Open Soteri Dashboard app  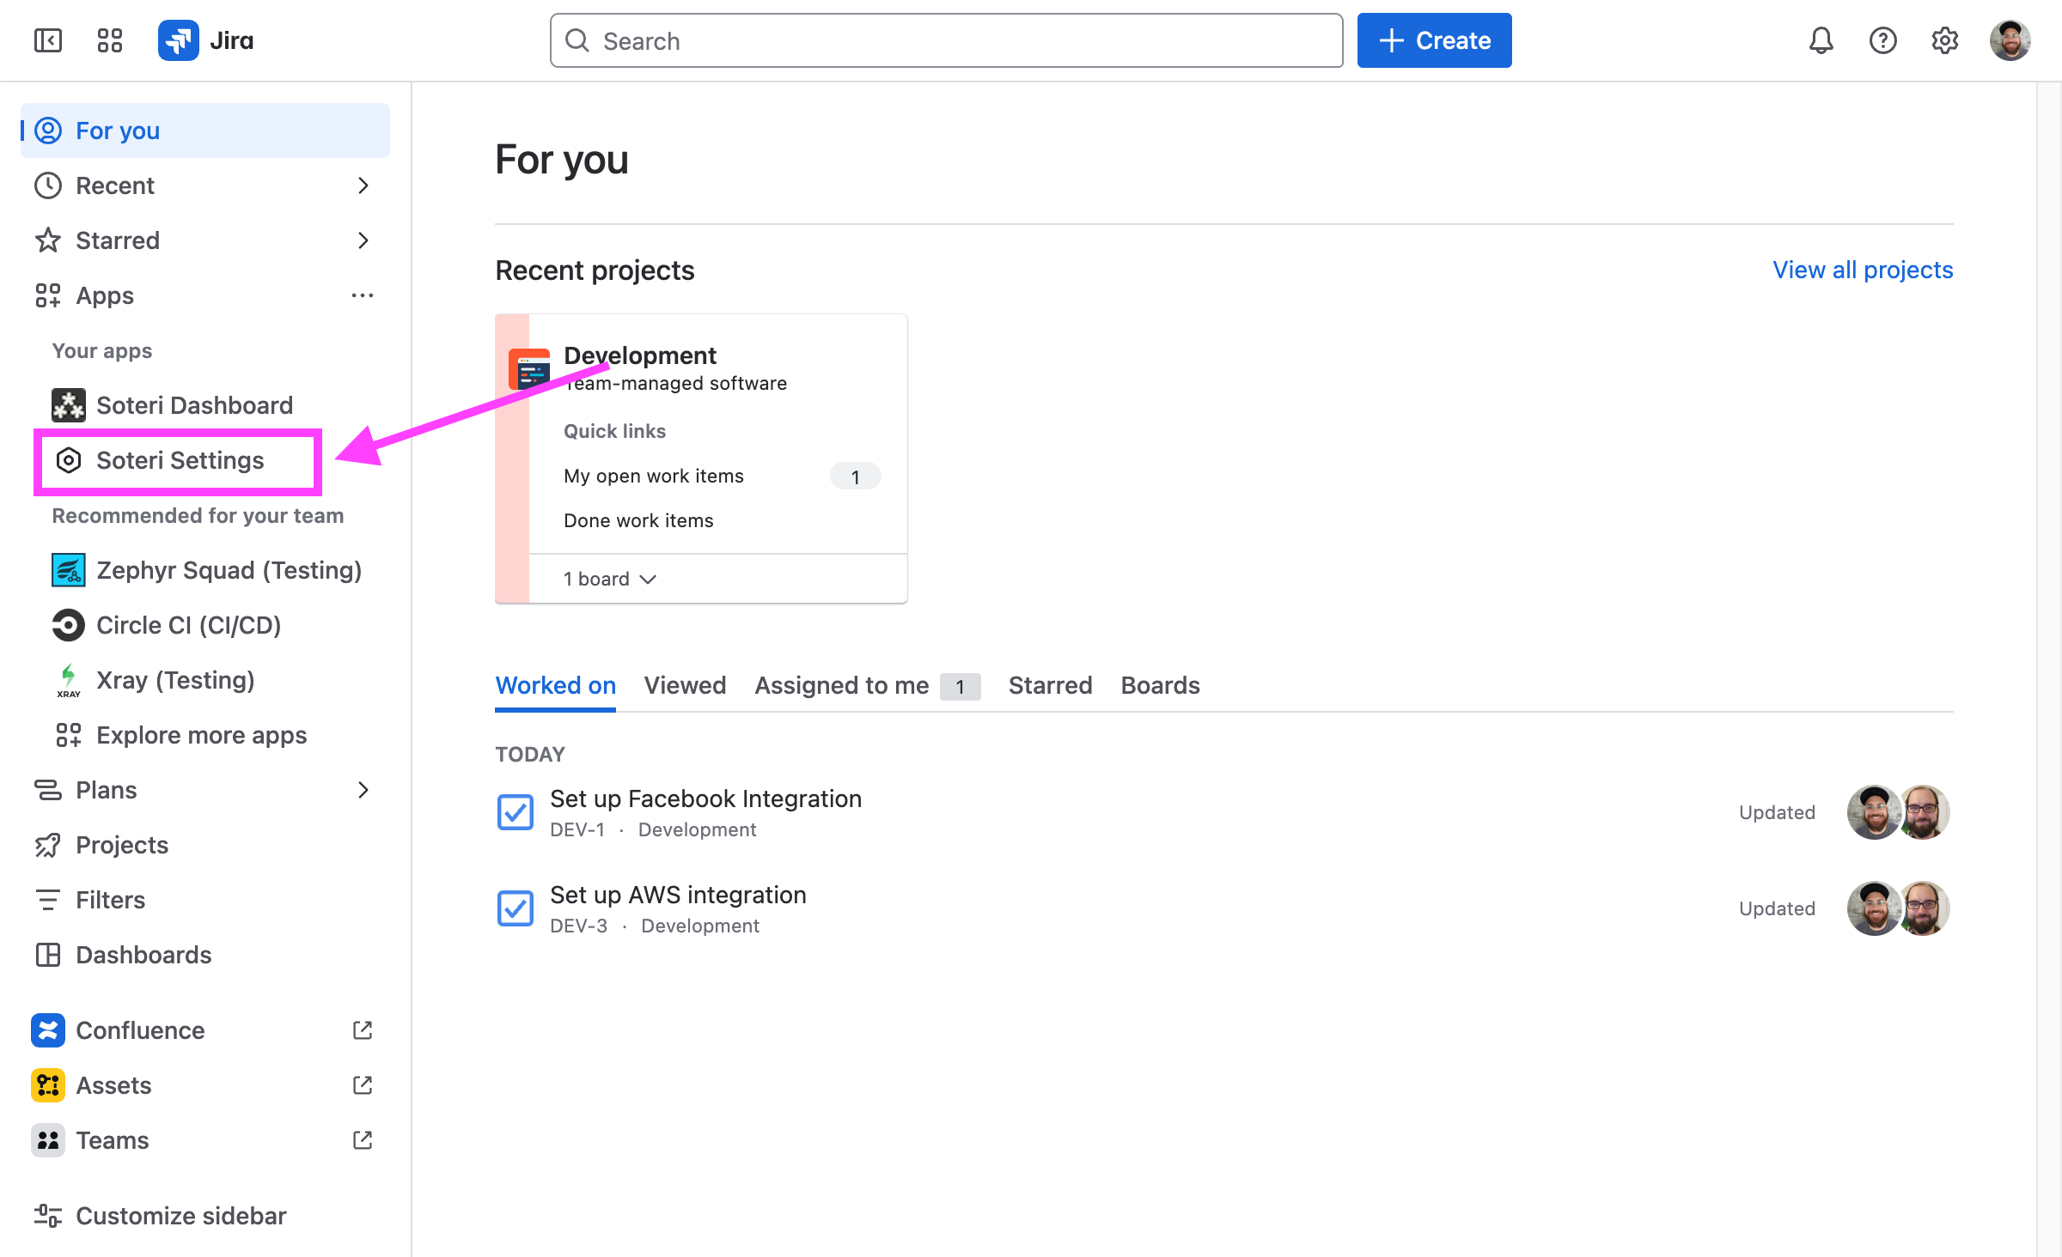tap(194, 405)
